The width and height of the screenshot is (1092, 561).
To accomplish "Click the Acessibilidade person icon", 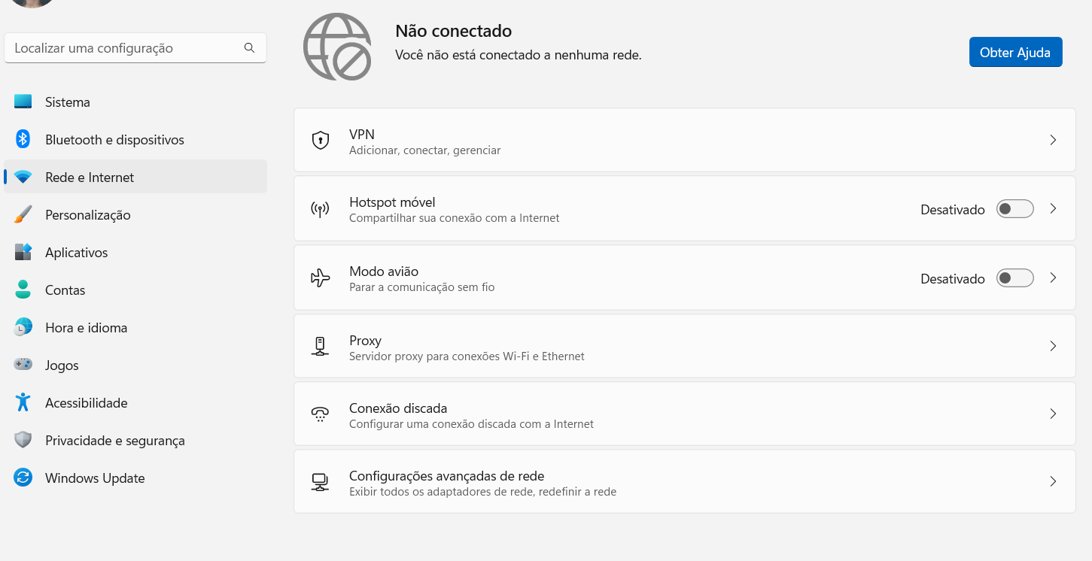I will point(23,402).
